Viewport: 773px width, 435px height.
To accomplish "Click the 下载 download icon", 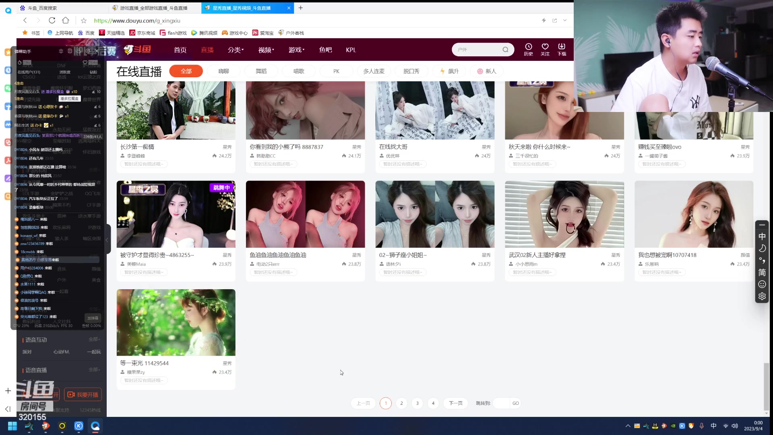I will (562, 49).
